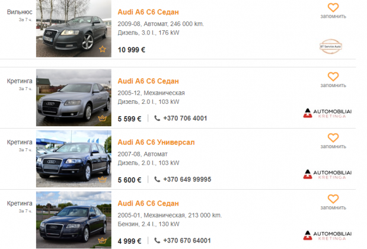Open photo of silver 2005-12 Audi sedan
The height and width of the screenshot is (249, 367).
point(74,98)
